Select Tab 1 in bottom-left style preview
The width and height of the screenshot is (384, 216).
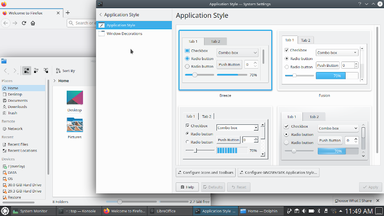click(191, 116)
